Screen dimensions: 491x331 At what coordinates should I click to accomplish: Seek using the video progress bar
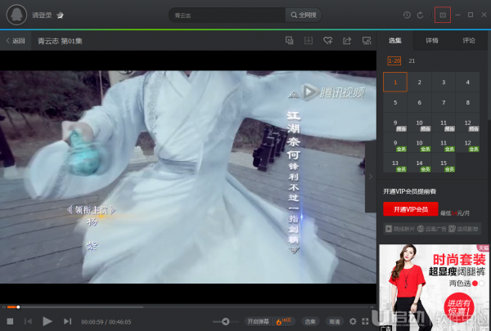tap(188, 307)
